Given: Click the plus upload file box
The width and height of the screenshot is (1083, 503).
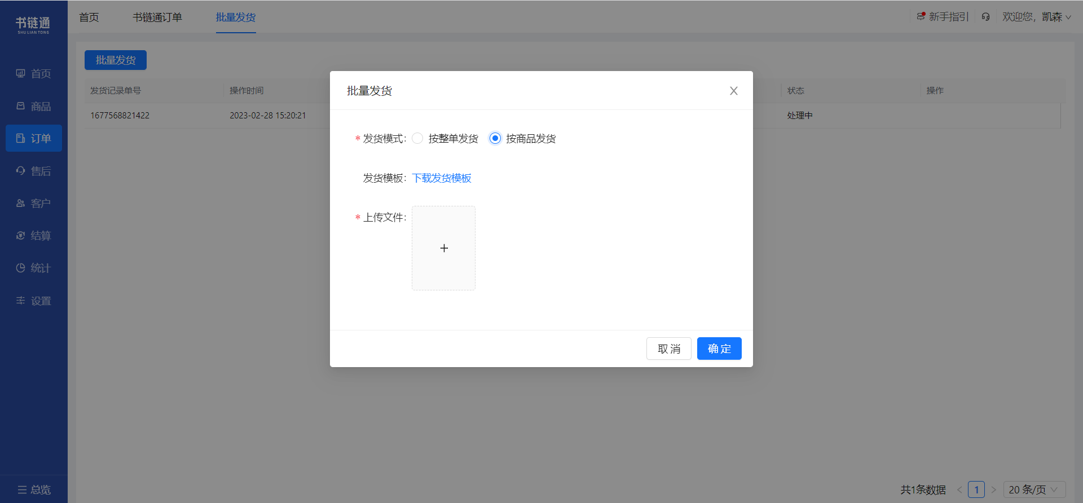Looking at the screenshot, I should coord(443,248).
